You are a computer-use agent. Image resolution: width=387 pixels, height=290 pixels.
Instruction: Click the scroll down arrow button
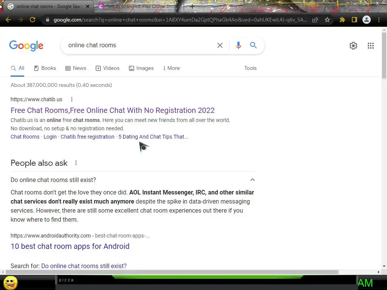[x=384, y=266]
